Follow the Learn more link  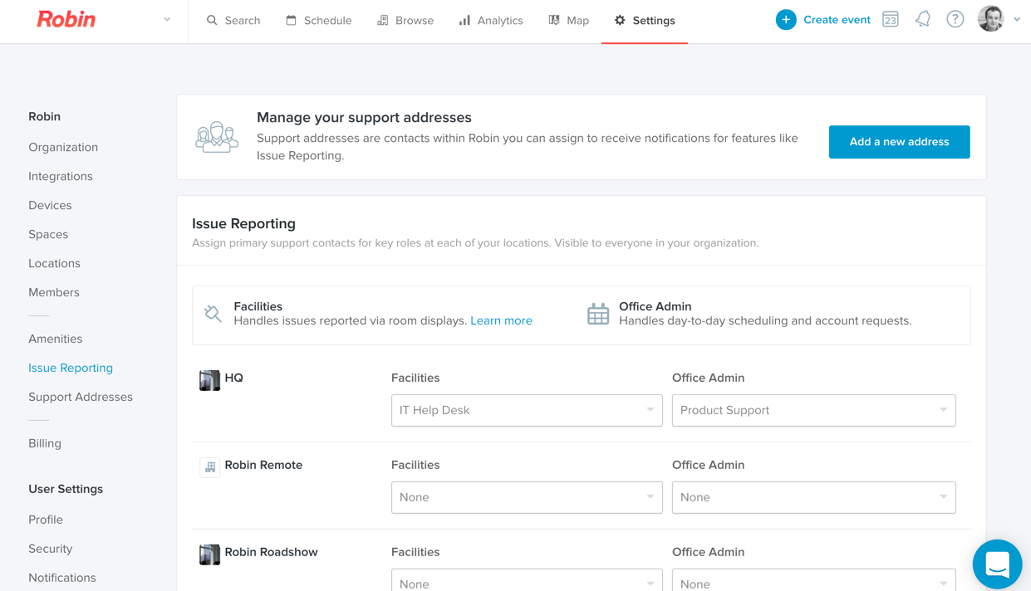click(501, 320)
